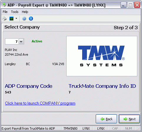Click the ADP Company Code heading
Image resolution: width=142 pixels, height=132 pixels.
29,86
